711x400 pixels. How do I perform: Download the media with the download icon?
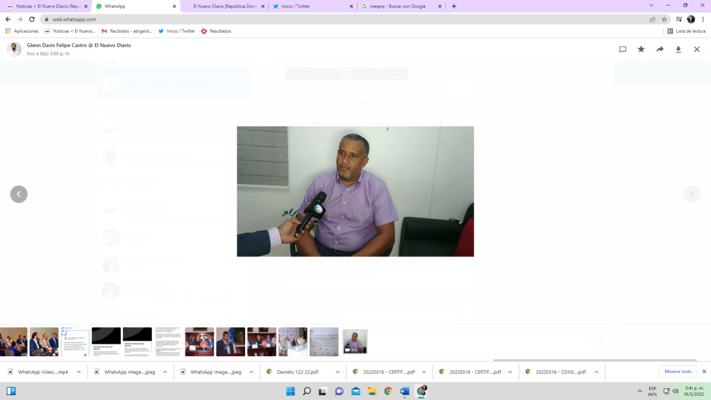coord(678,49)
